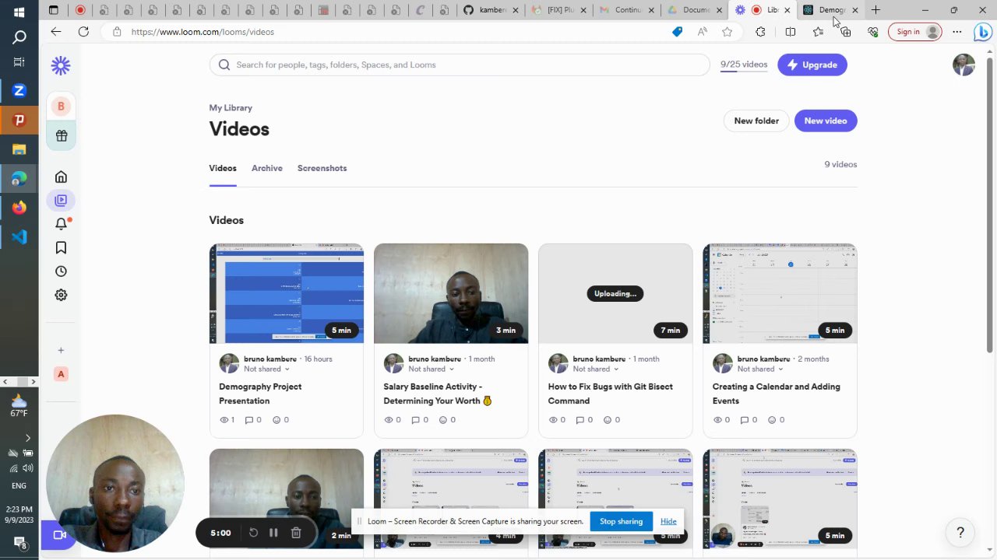Click the Stop sharing button
Image resolution: width=997 pixels, height=560 pixels.
tap(621, 521)
